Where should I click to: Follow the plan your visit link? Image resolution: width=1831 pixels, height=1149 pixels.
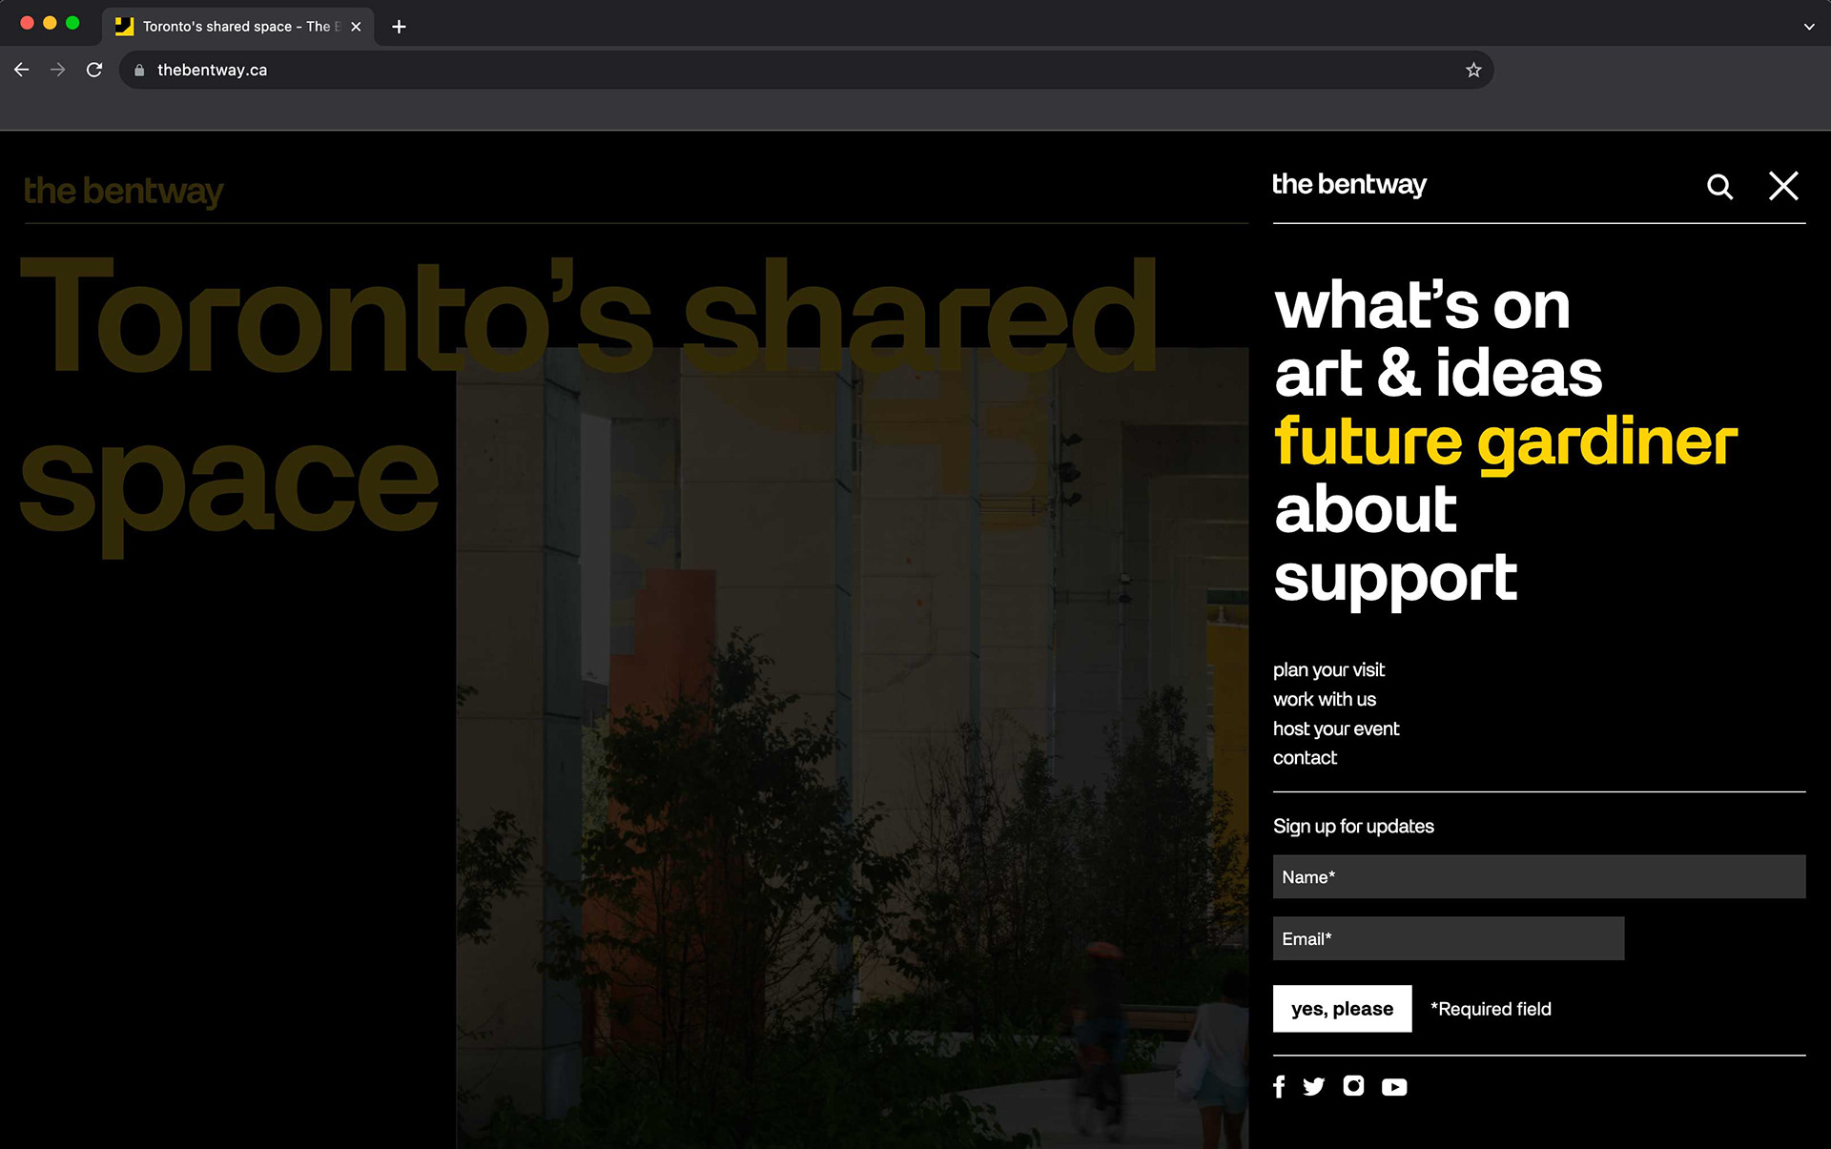point(1328,670)
